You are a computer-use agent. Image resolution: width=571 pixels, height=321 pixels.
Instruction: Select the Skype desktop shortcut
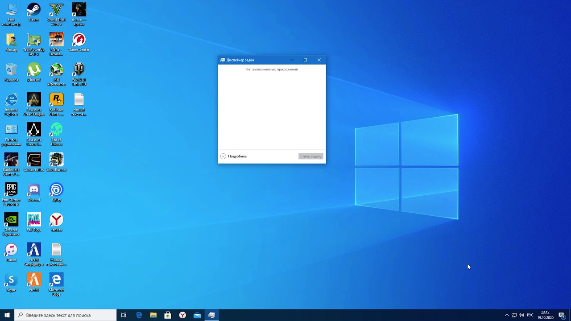[x=11, y=281]
